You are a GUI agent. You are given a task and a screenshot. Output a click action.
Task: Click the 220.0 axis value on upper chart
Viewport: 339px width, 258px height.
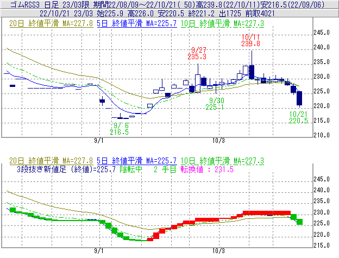(x=322, y=106)
